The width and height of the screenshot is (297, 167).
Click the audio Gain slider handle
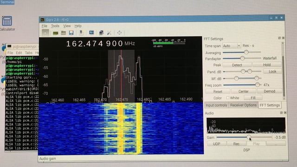click(249, 137)
